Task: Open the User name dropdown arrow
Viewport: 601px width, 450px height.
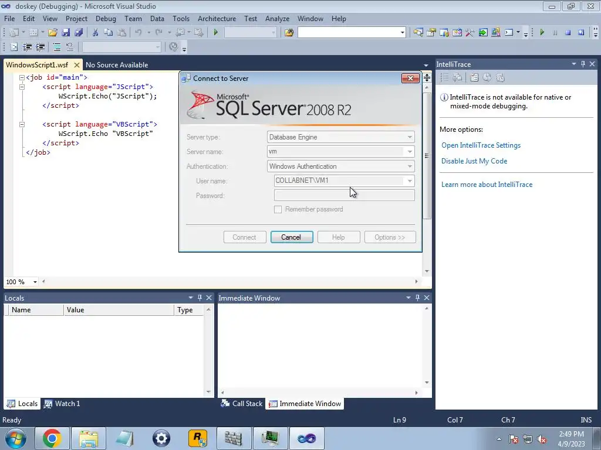Action: (410, 180)
